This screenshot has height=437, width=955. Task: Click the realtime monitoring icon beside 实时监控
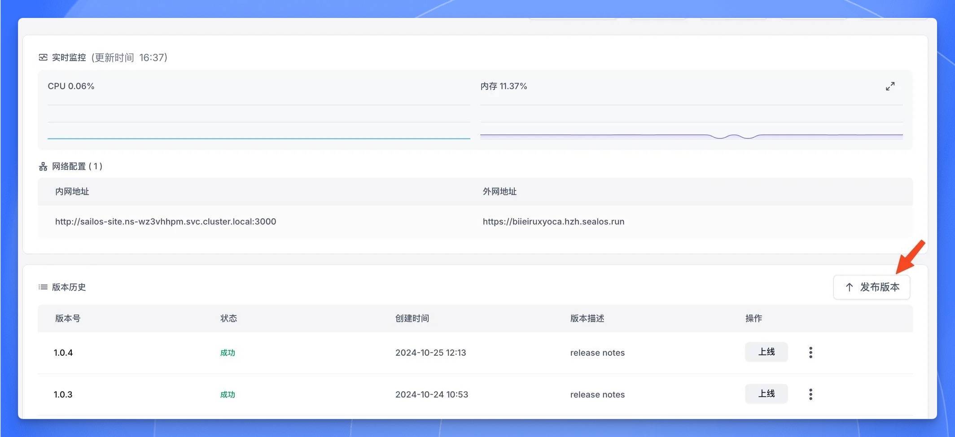[43, 57]
